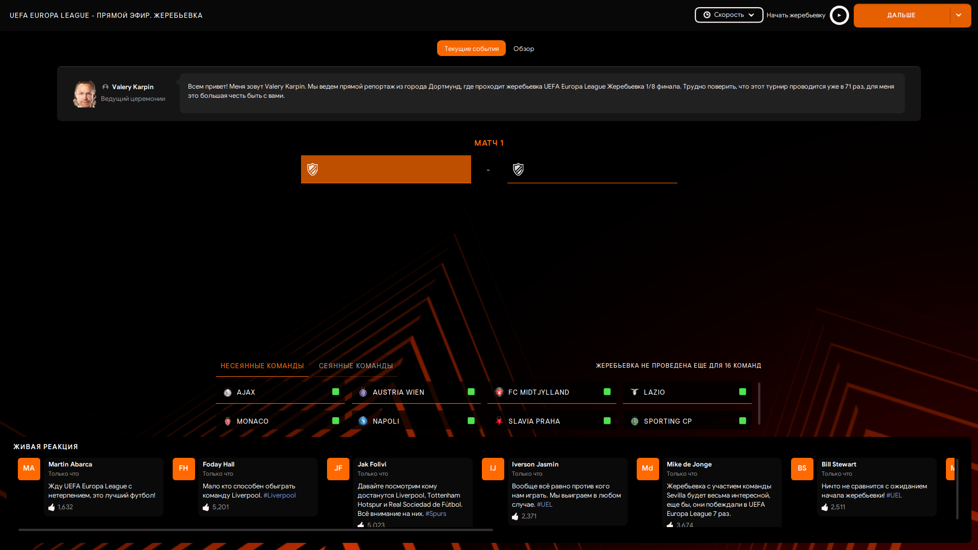Click Valery Karpin's presenter portrait

(84, 94)
